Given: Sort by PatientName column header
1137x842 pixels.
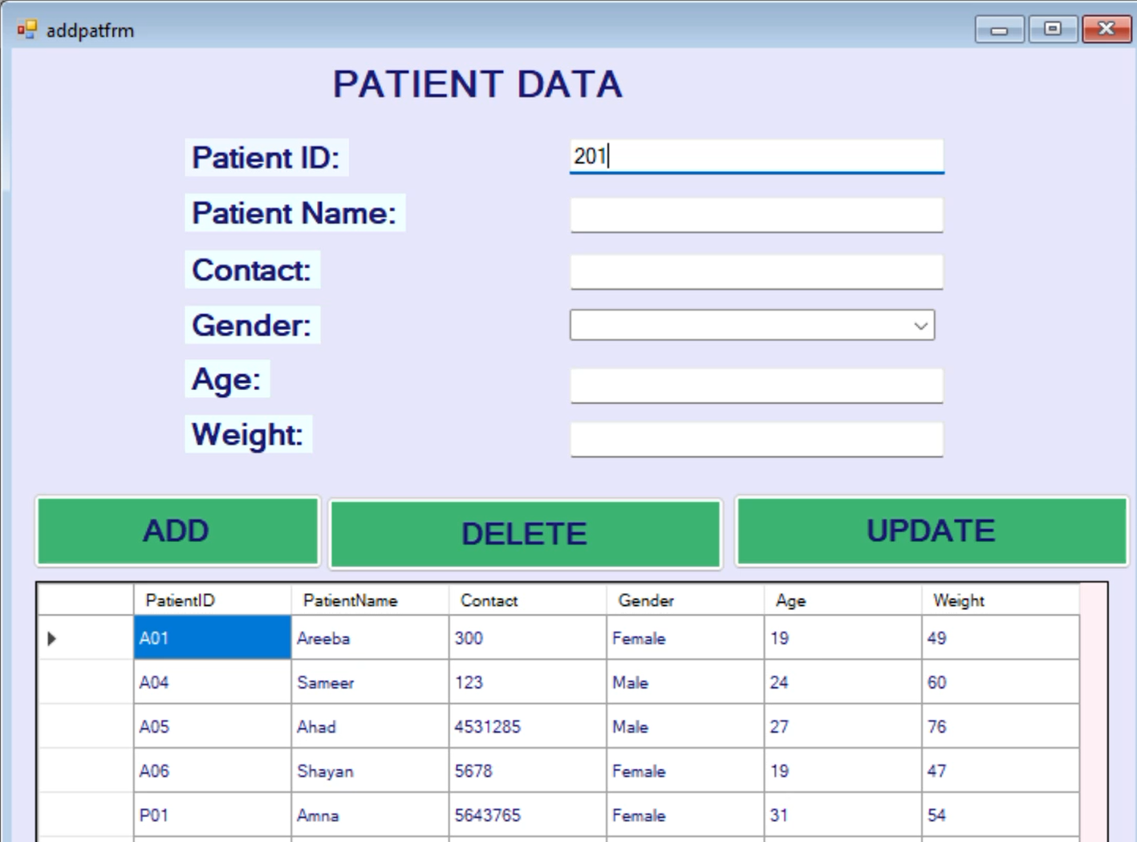Looking at the screenshot, I should (x=370, y=600).
